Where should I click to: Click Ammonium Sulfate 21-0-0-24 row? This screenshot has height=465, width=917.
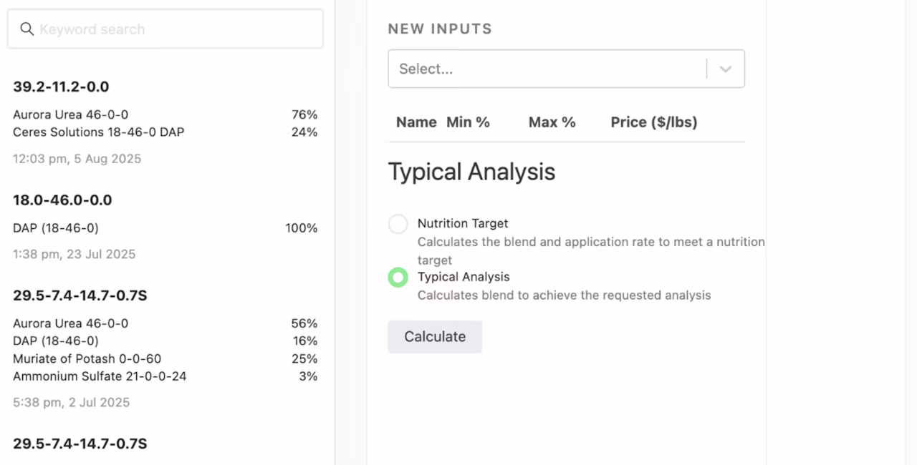point(165,376)
